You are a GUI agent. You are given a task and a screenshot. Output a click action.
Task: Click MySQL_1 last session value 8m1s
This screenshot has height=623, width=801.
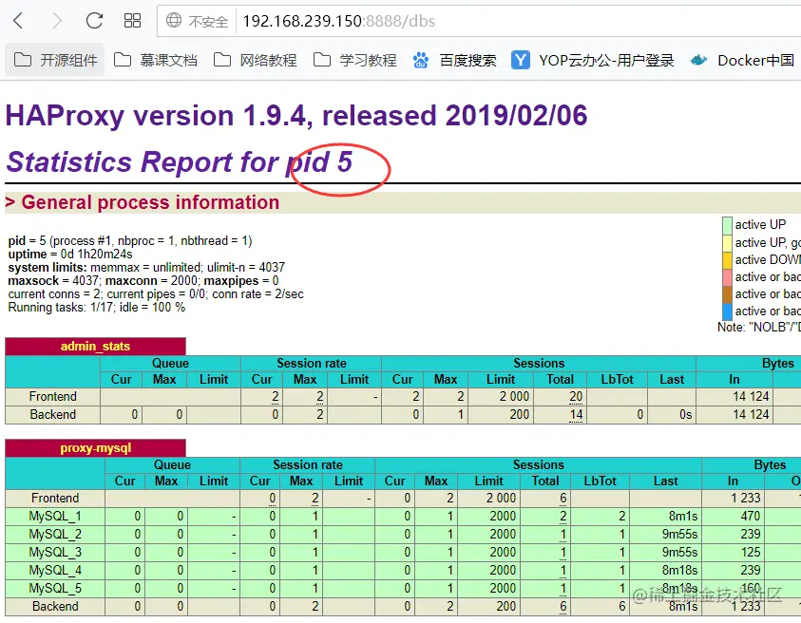click(x=683, y=517)
